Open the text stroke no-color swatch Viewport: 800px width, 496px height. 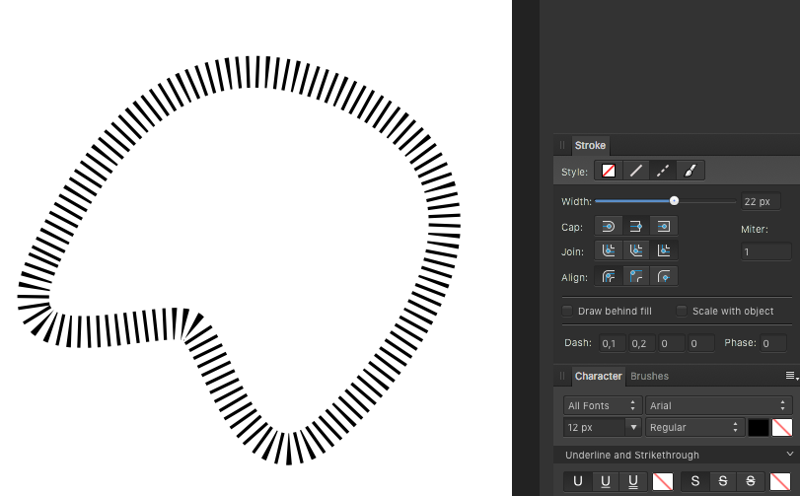click(x=781, y=427)
